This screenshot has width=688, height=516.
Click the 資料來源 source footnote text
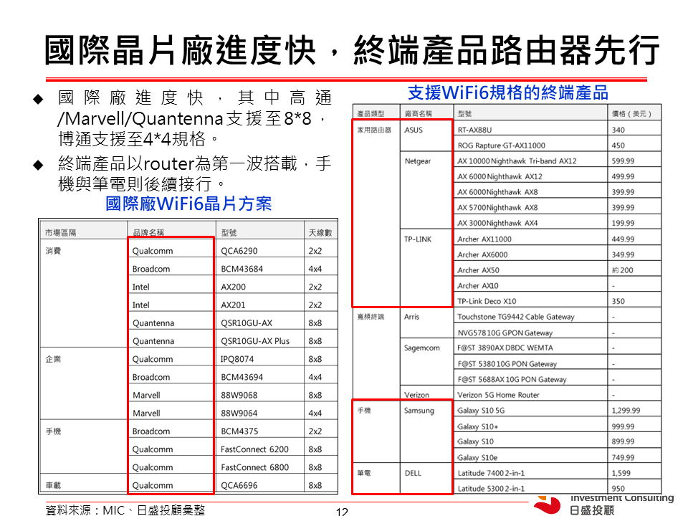pos(125,510)
